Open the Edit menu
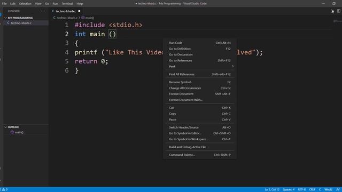342x192 pixels. (13, 4)
